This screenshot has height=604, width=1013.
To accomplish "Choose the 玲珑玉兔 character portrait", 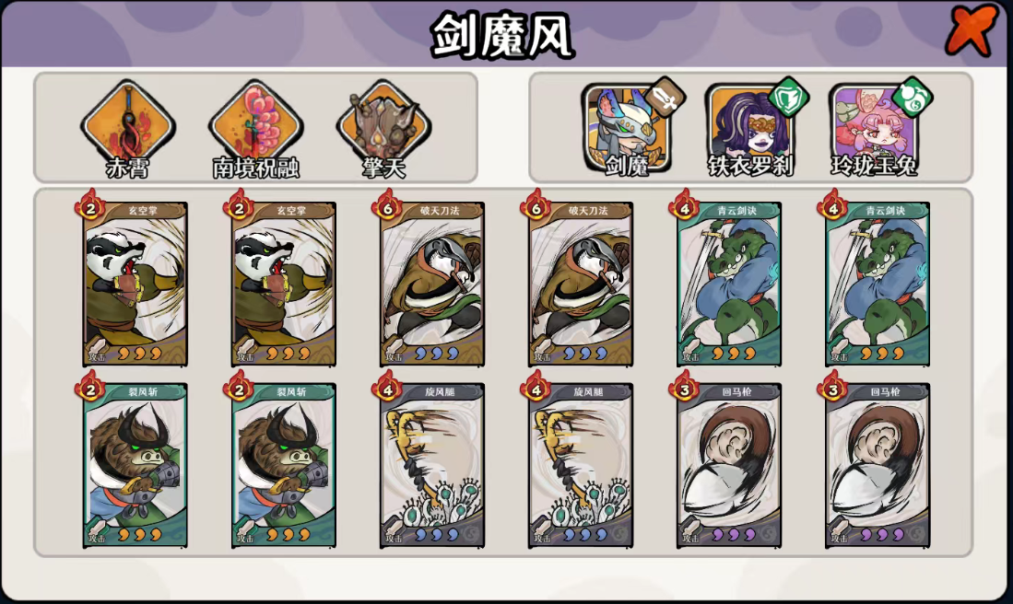I will (x=874, y=129).
